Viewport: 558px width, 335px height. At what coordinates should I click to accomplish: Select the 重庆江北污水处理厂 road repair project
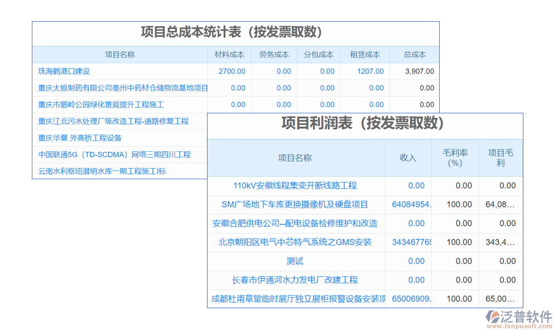click(113, 121)
